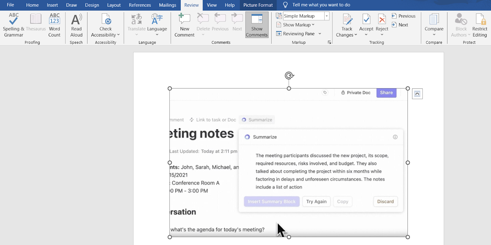Image resolution: width=491 pixels, height=245 pixels.
Task: Go to Previous comment
Action: (220, 23)
